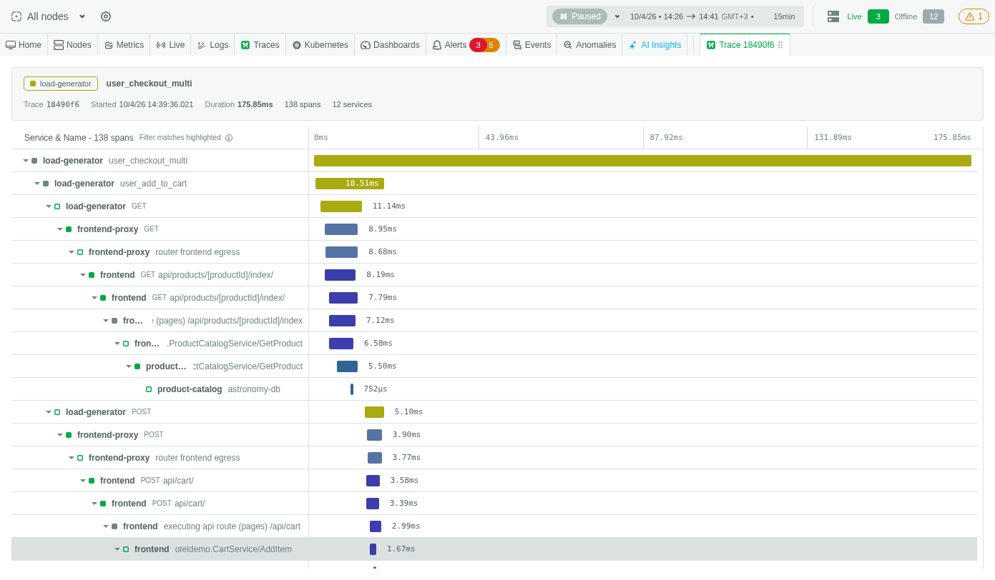Open the Dashboards tab

390,45
